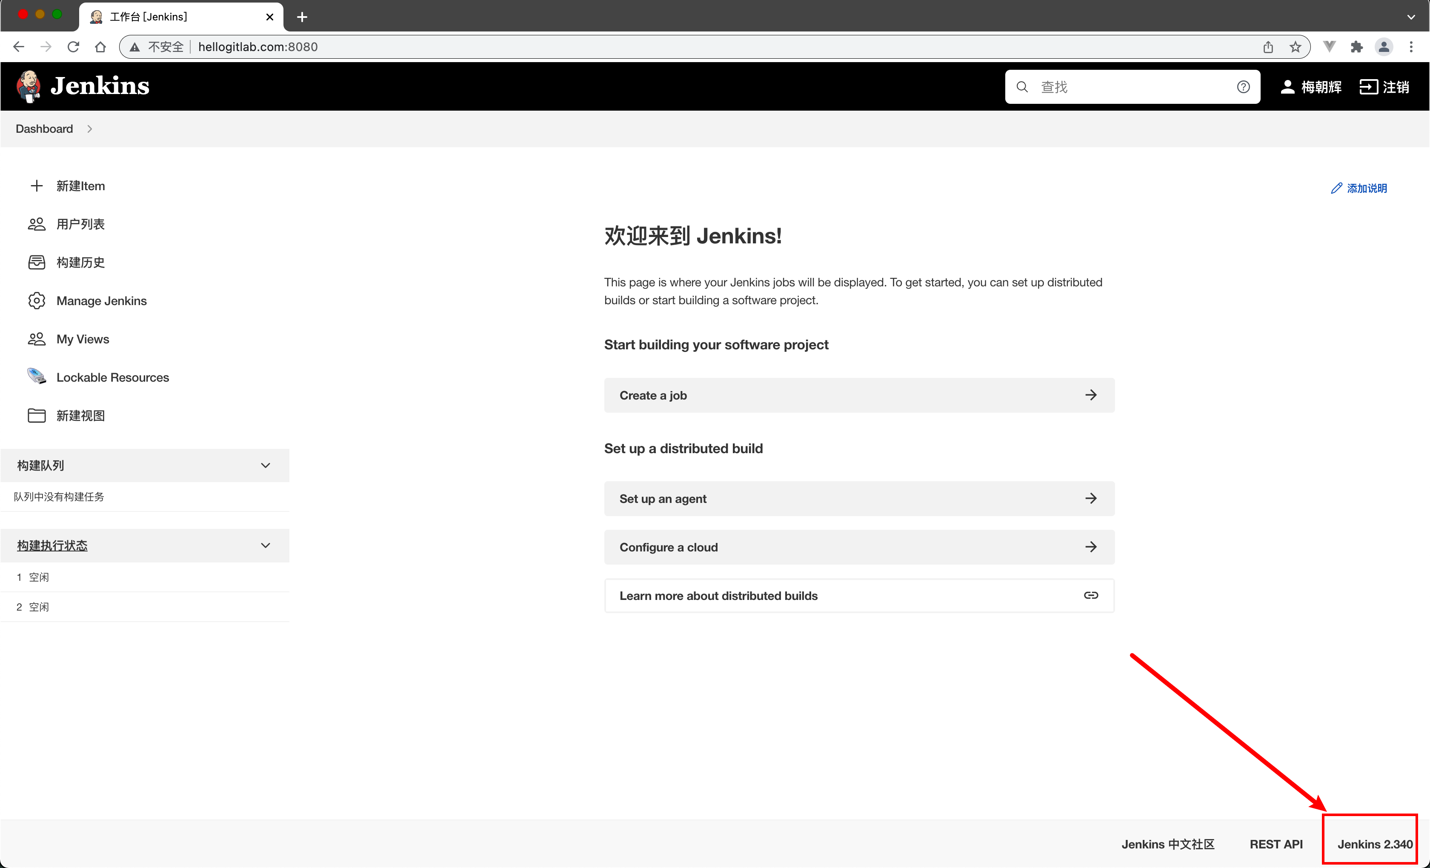Click the arrow on Set up an agent
Image resolution: width=1430 pixels, height=868 pixels.
(x=1090, y=498)
